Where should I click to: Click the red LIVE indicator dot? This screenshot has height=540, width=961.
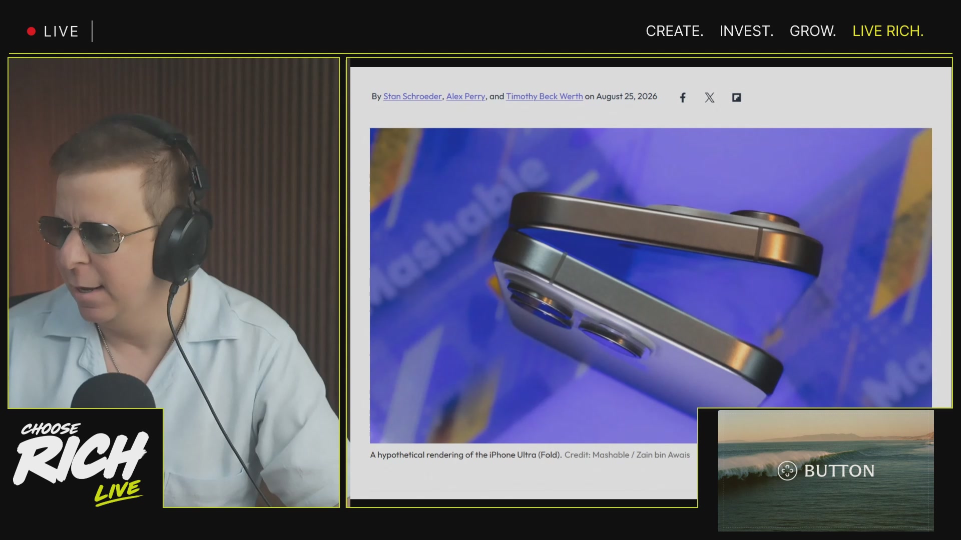coord(31,31)
